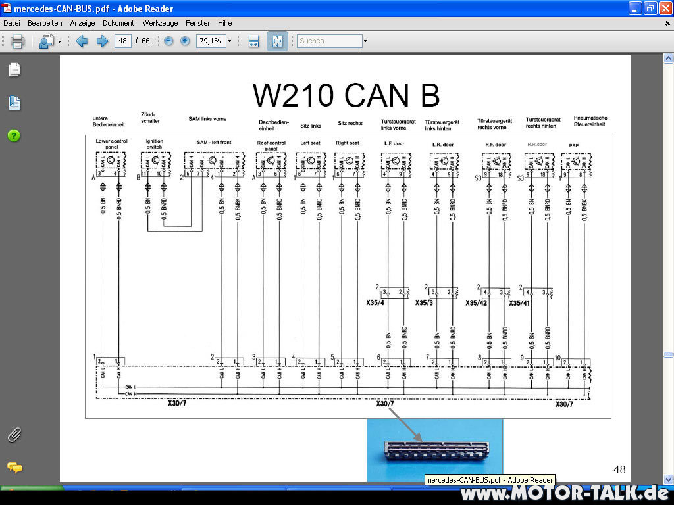Click the Zündschalter label

click(150, 118)
